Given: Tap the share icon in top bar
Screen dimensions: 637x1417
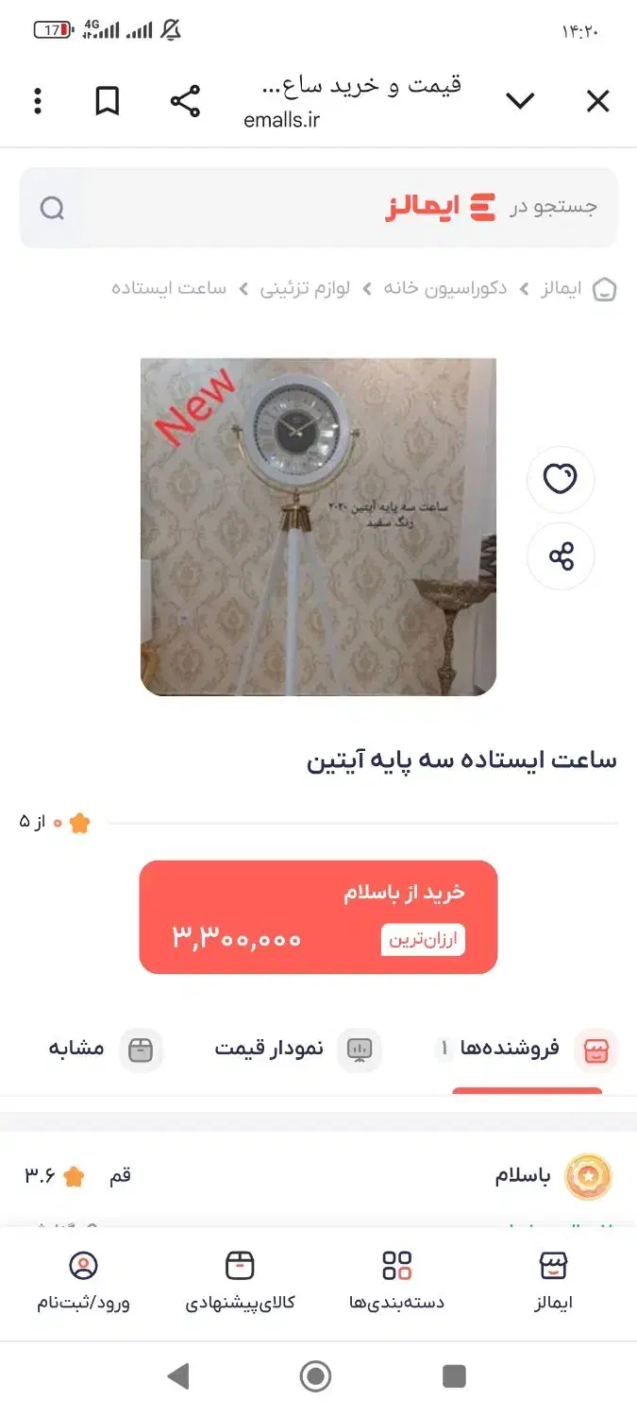Looking at the screenshot, I should point(185,101).
